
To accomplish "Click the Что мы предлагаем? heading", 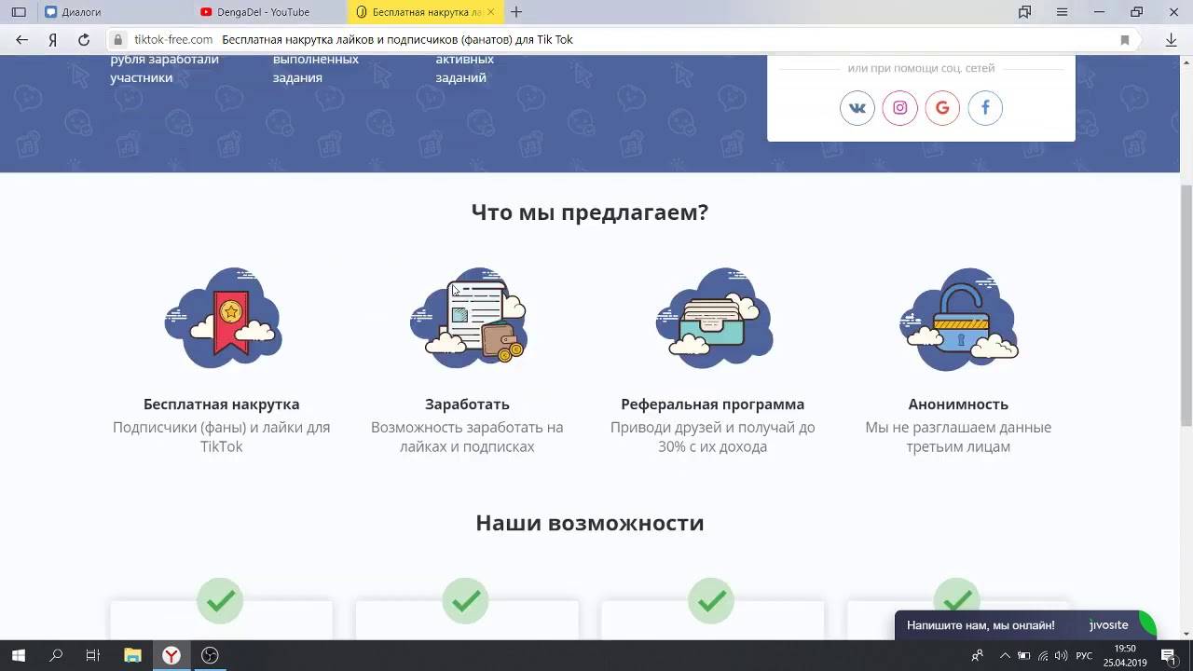I will coord(590,212).
